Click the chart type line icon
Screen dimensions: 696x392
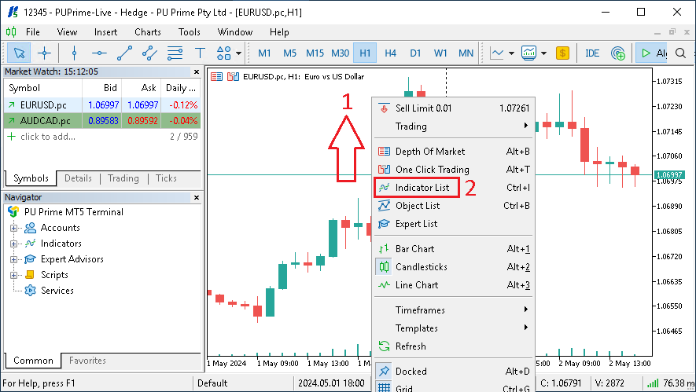(x=497, y=53)
